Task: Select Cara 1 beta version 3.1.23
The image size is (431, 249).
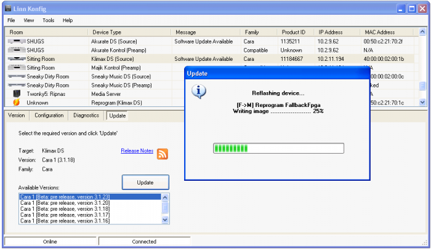Action: 90,197
